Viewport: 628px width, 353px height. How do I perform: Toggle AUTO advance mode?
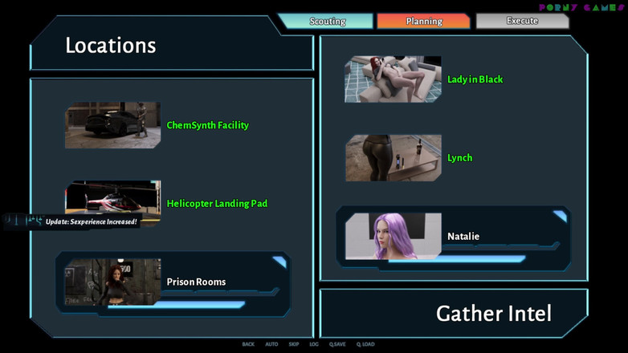point(271,344)
